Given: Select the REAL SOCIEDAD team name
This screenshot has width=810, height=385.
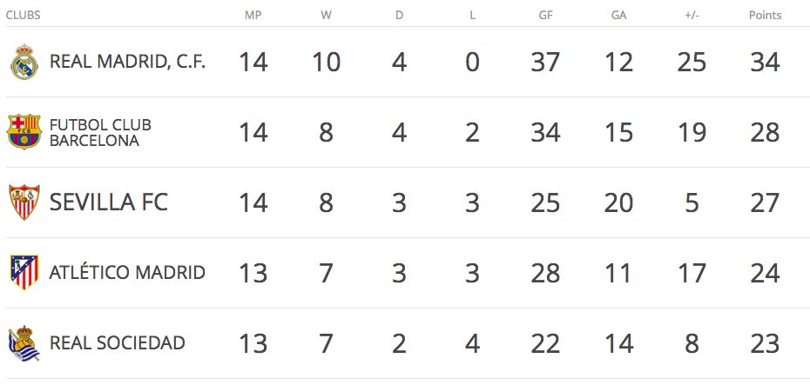Looking at the screenshot, I should [x=117, y=343].
